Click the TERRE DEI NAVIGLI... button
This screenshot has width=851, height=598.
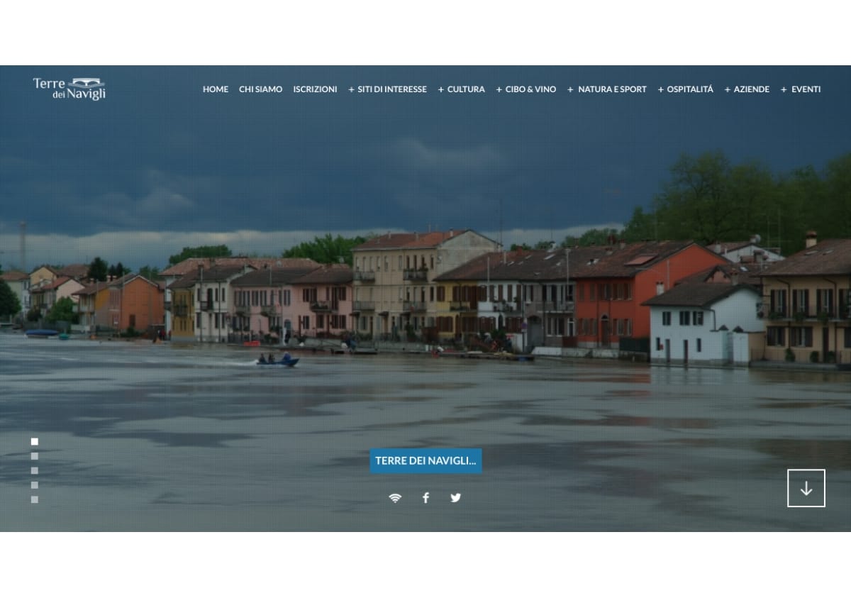[x=425, y=461]
